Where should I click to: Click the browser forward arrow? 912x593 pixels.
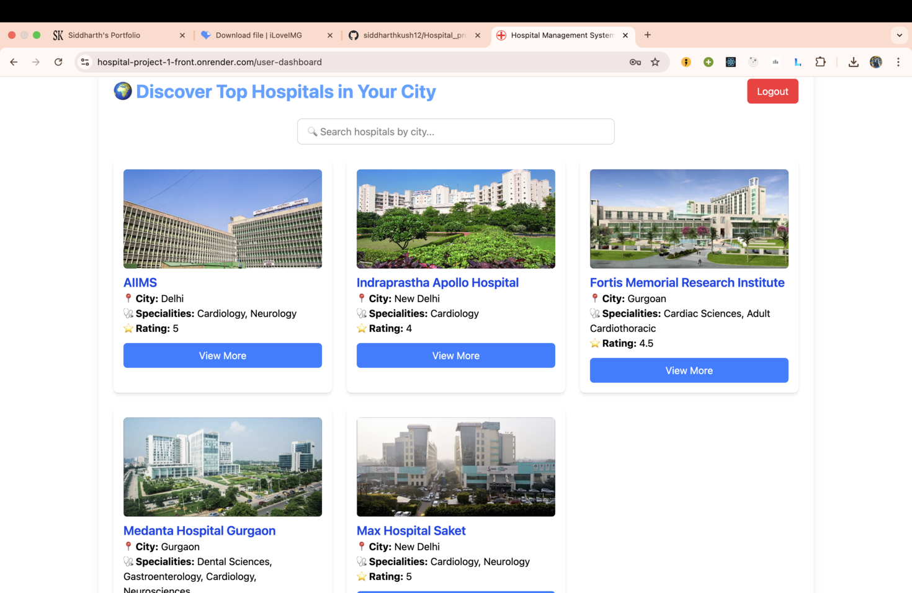[36, 62]
